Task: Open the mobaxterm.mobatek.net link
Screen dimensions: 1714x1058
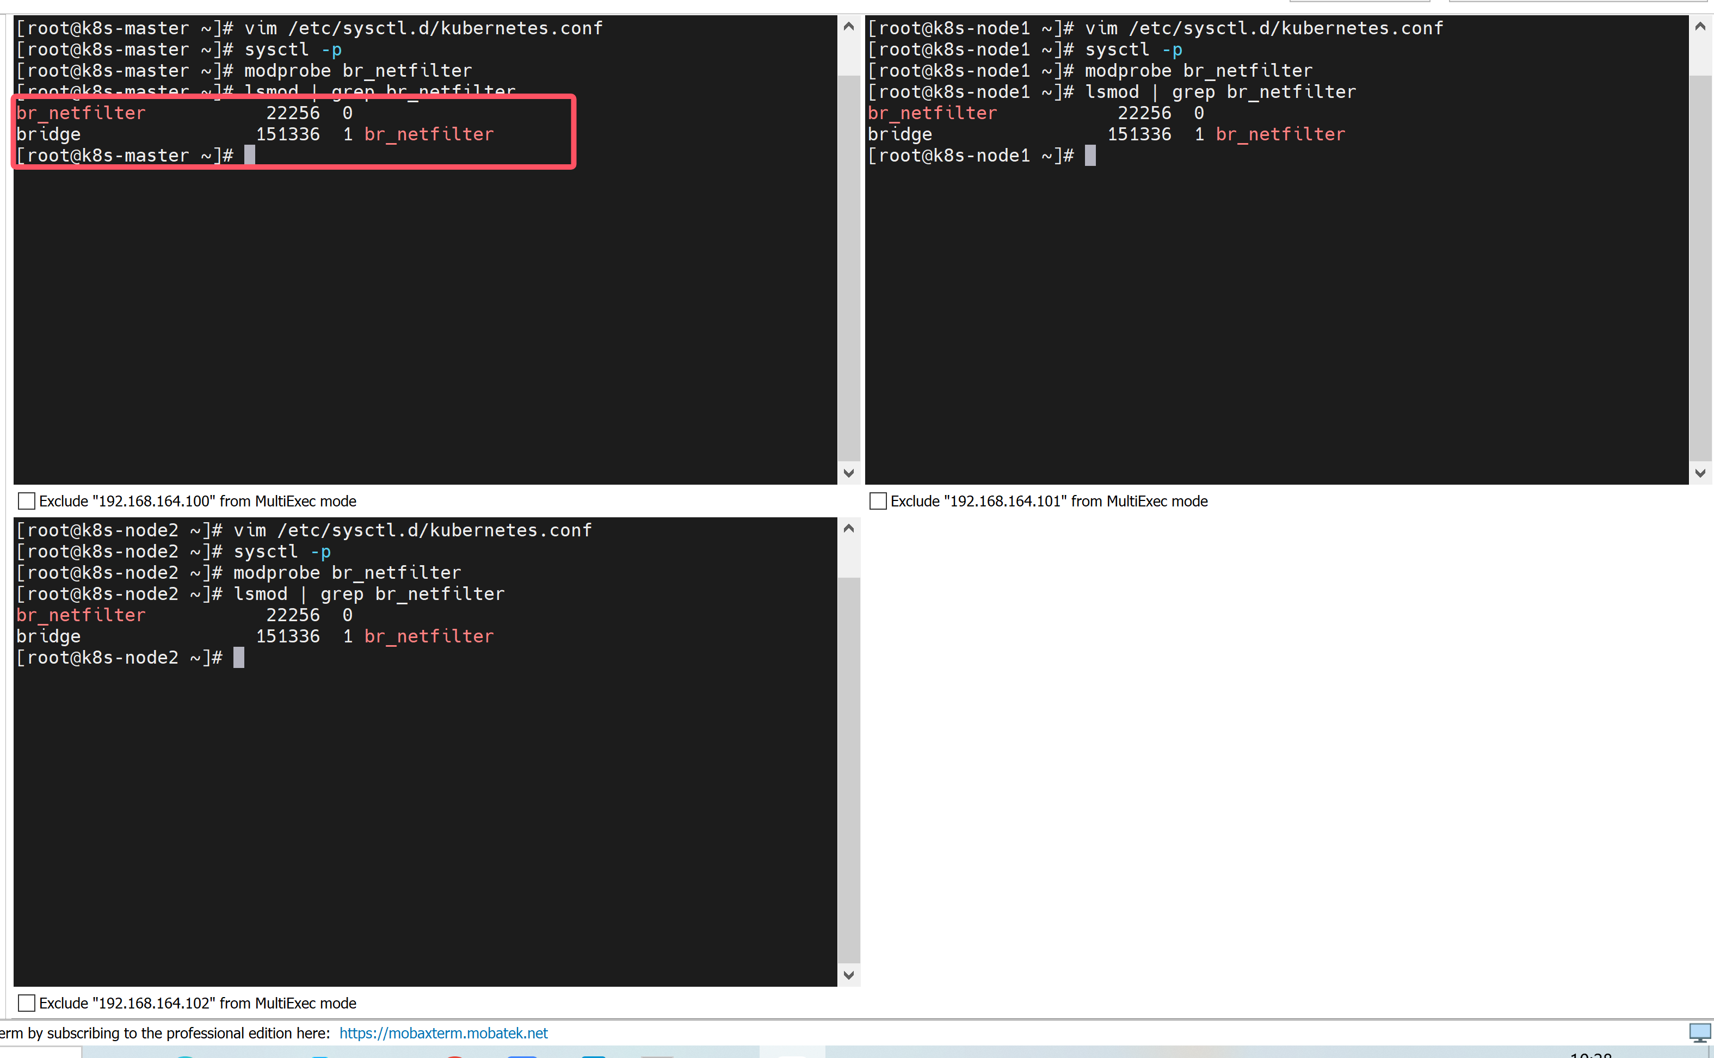Action: coord(443,1033)
